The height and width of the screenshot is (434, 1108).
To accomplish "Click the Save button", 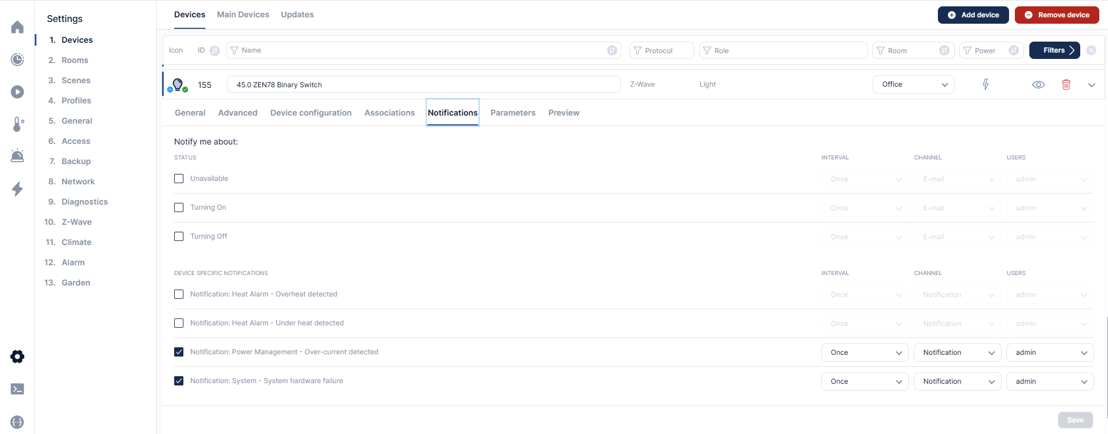I will 1075,420.
